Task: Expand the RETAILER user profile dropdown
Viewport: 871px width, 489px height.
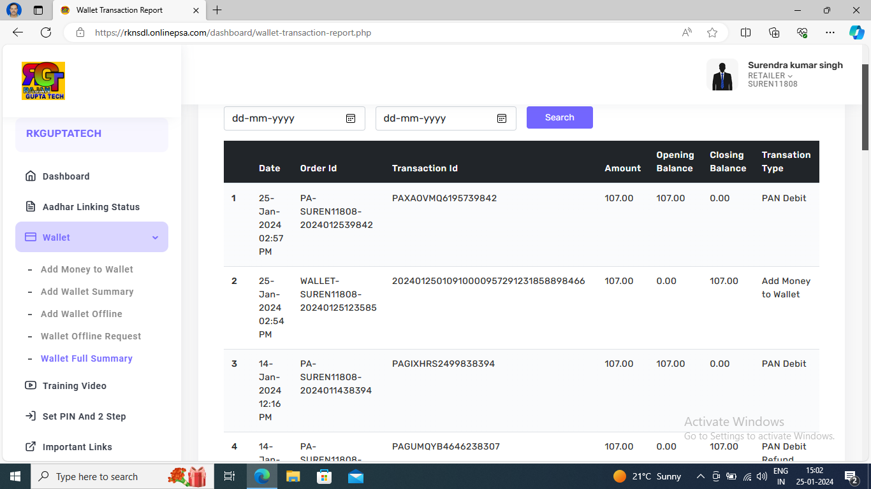Action: [790, 76]
